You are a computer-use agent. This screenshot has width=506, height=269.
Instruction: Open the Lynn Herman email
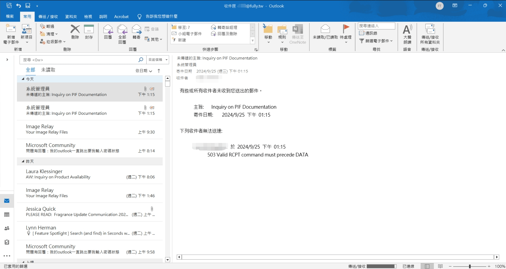point(90,231)
